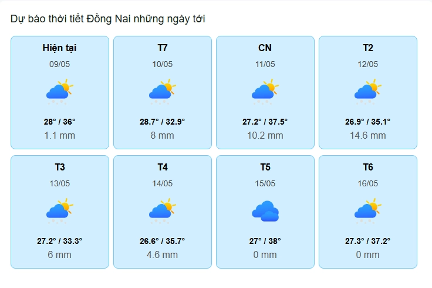This screenshot has width=432, height=288.
Task: Click temperature 26.6° / 35.7° on T4 card
Action: (162, 240)
